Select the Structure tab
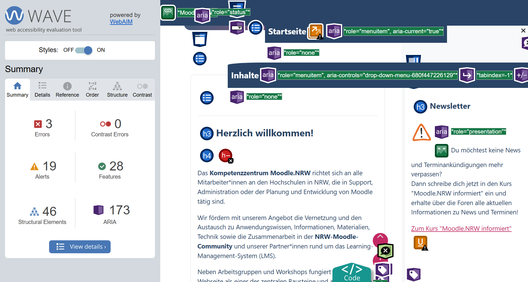 (117, 90)
